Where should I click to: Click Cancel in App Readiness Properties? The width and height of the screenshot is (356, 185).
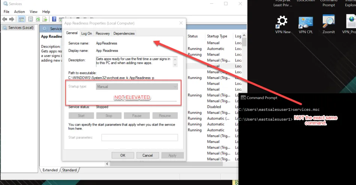(147, 155)
